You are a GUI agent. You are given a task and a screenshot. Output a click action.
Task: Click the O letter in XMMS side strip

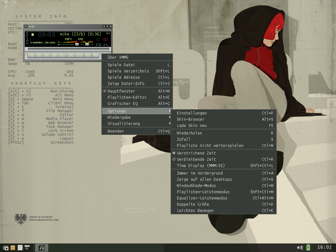click(27, 33)
